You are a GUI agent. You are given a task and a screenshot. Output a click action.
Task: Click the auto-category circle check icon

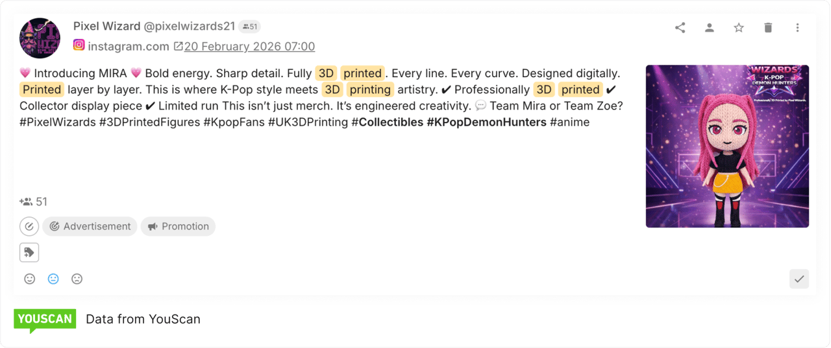point(29,226)
